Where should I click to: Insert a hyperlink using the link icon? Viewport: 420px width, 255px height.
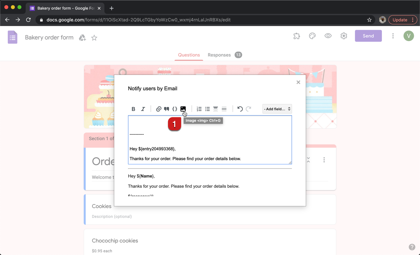[158, 109]
